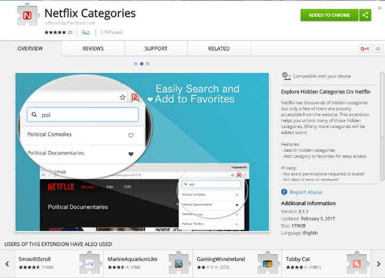Click the Netflix Categories title text

click(x=90, y=13)
